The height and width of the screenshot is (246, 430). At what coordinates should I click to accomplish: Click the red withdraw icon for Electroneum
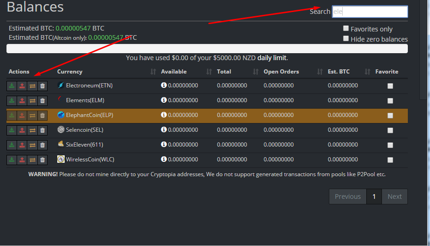point(22,86)
